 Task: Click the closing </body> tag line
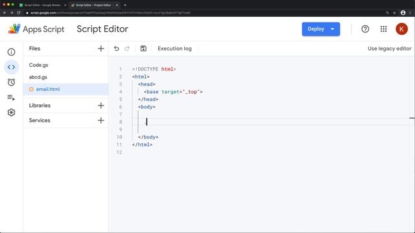(148, 137)
